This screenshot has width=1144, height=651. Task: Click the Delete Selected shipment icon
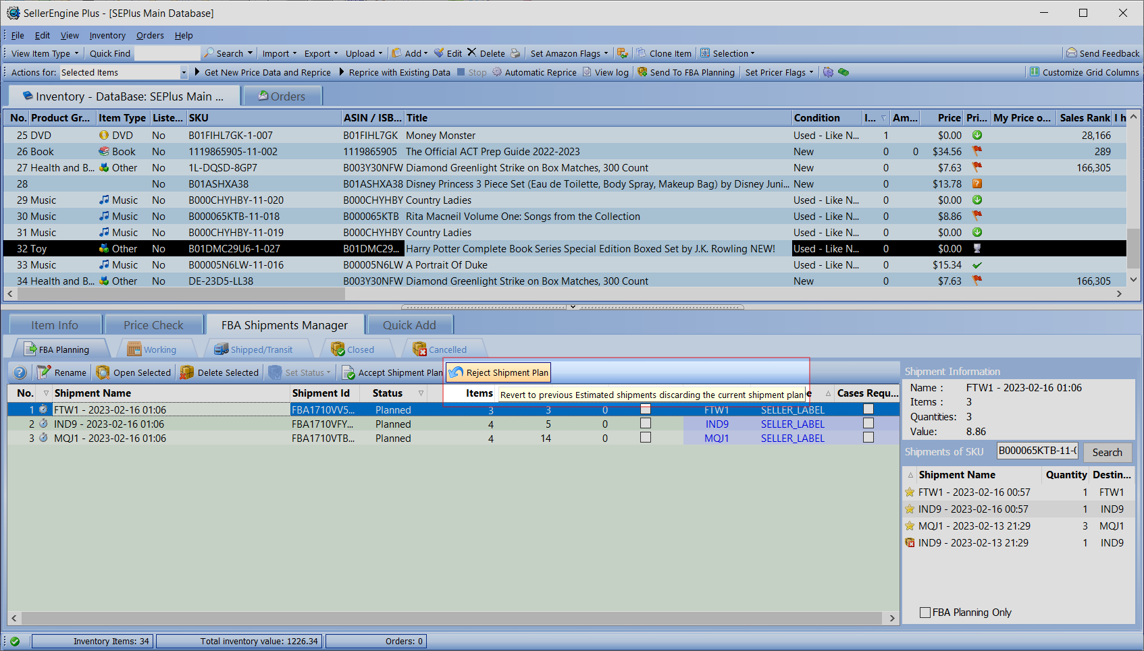pos(187,372)
